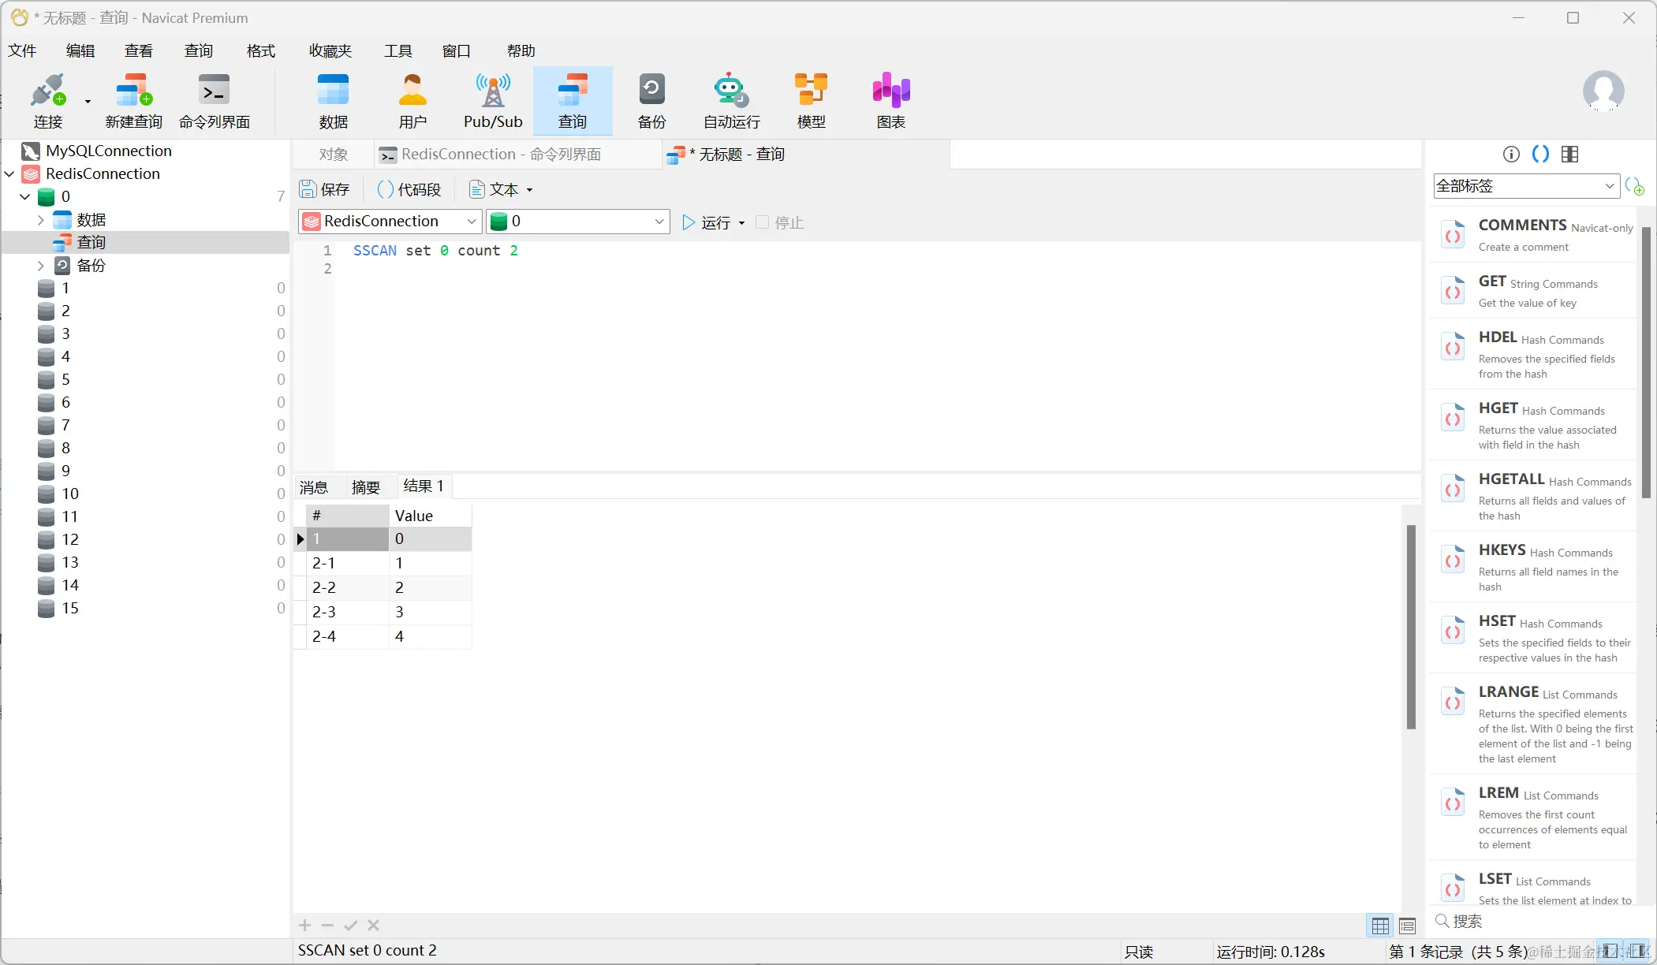Open the RedisConnection connection dropdown
1657x965 pixels.
[x=390, y=222]
